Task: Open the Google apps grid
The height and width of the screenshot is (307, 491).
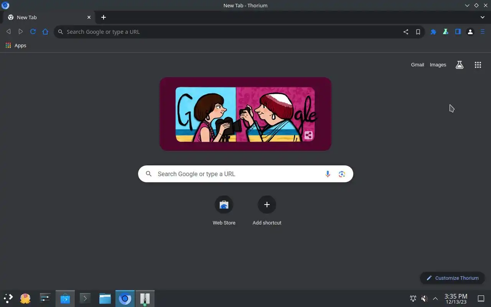Action: click(x=478, y=65)
